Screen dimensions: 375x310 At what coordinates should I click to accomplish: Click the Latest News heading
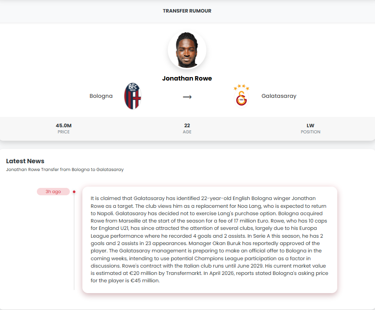(25, 161)
